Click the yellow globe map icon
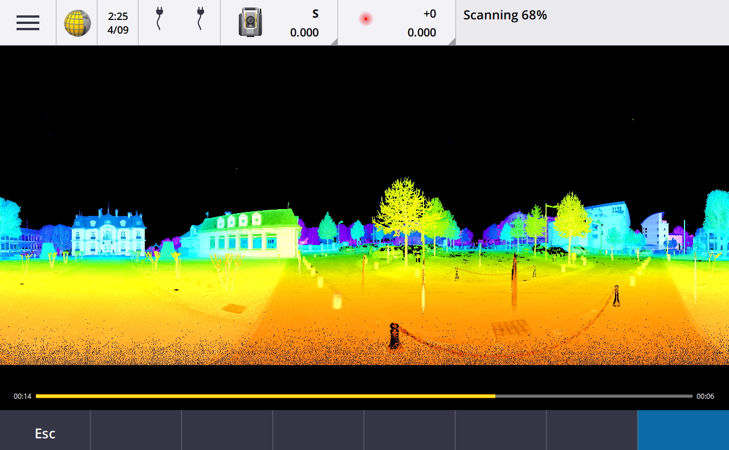 77,23
